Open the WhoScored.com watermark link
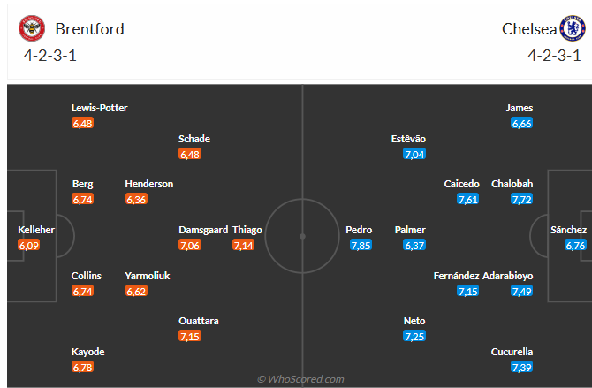Viewport: 592px width, 388px height. 300,379
